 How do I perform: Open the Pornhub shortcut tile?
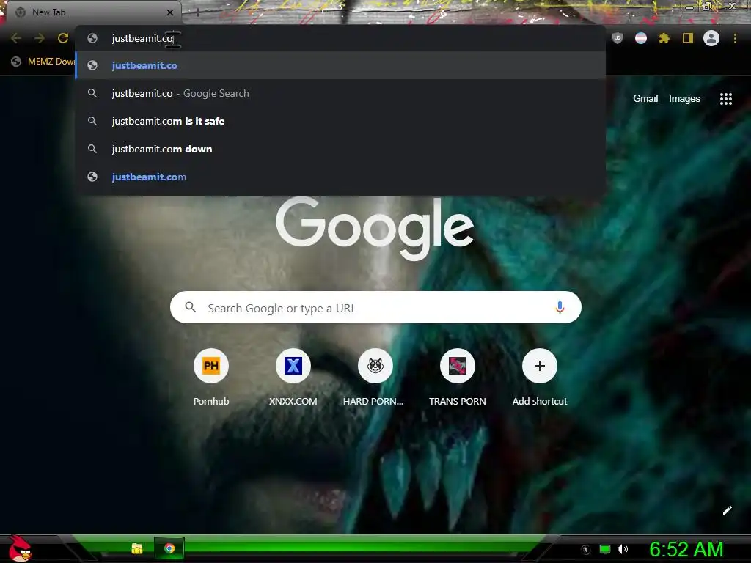click(x=210, y=378)
